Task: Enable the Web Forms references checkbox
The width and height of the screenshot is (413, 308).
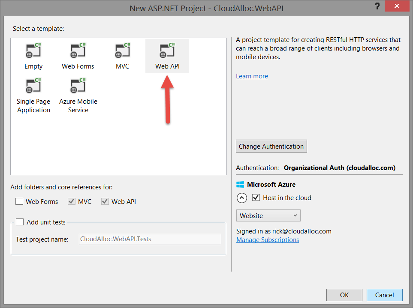Action: (19, 201)
